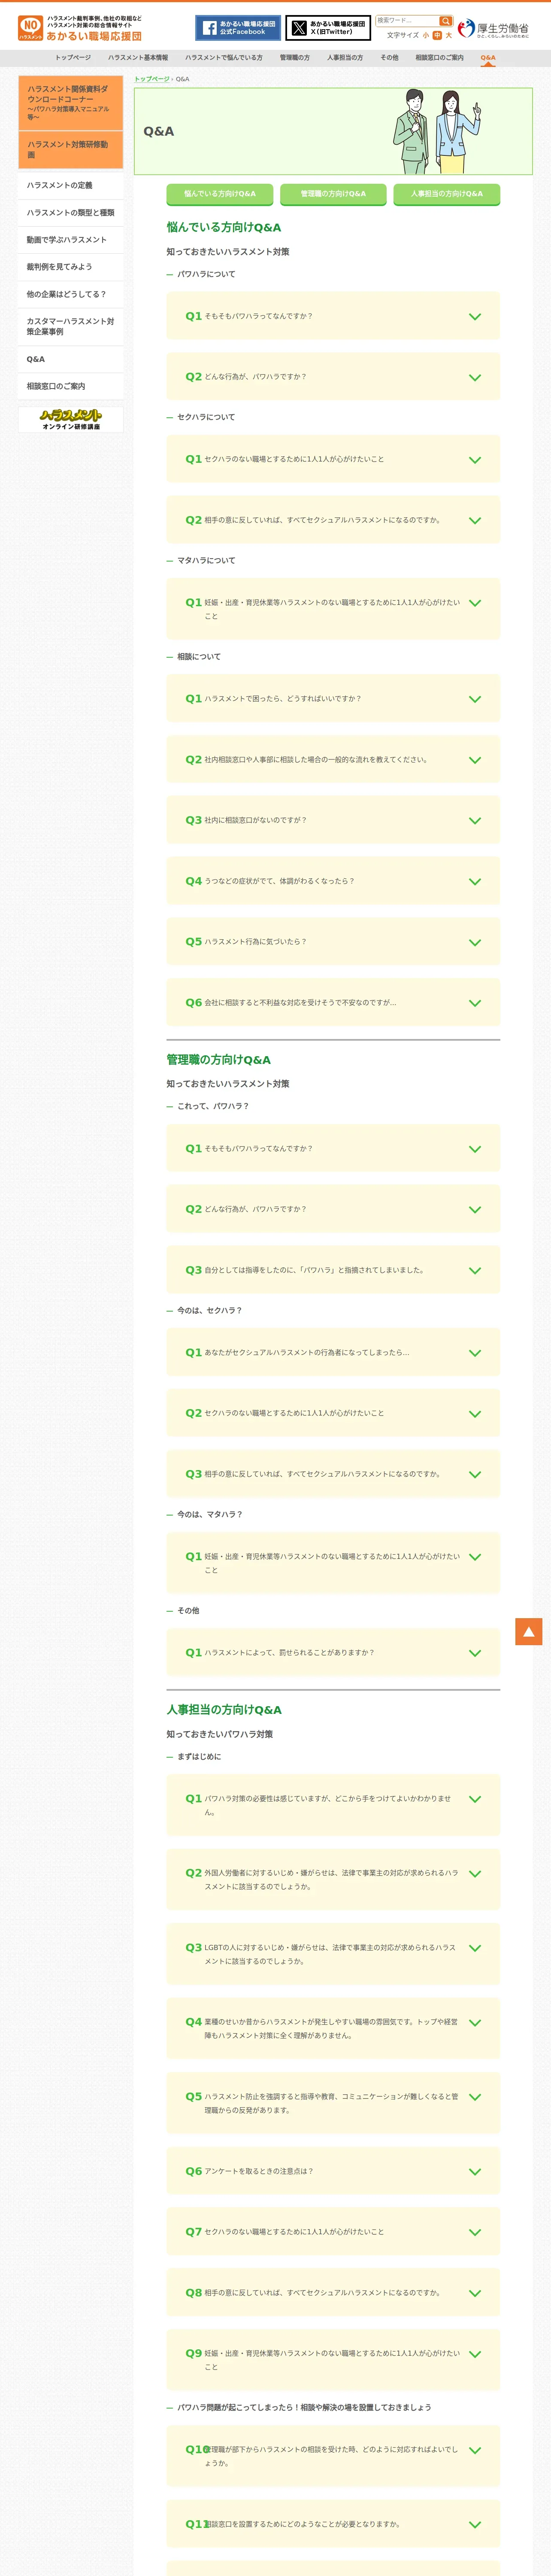This screenshot has width=551, height=2576.
Task: Open 動画で学ぶハラスメント sidebar link
Action: point(71,240)
